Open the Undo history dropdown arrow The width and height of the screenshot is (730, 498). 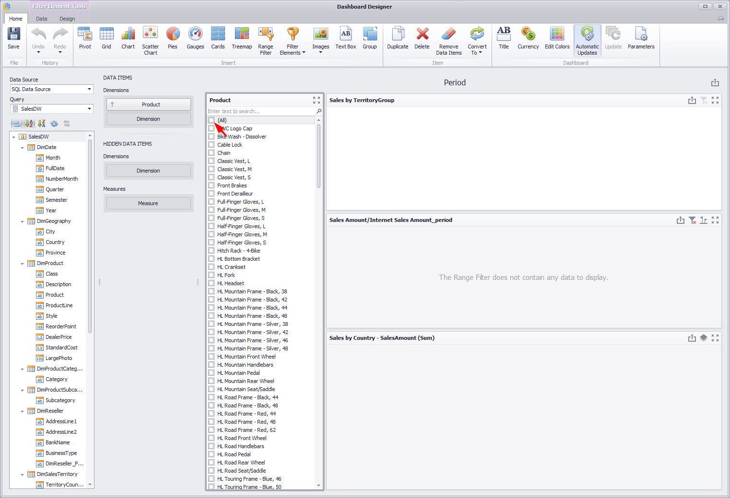point(38,52)
